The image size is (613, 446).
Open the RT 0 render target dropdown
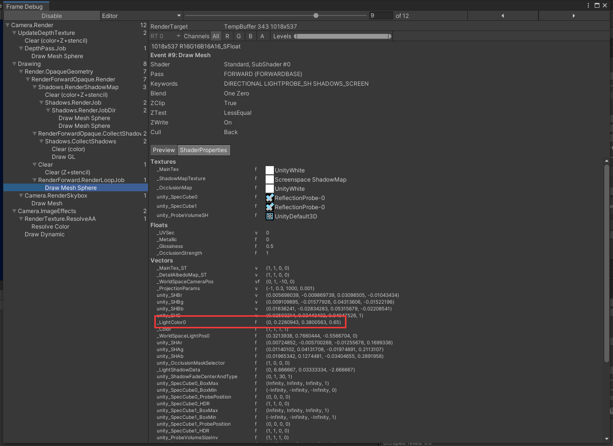(x=165, y=36)
